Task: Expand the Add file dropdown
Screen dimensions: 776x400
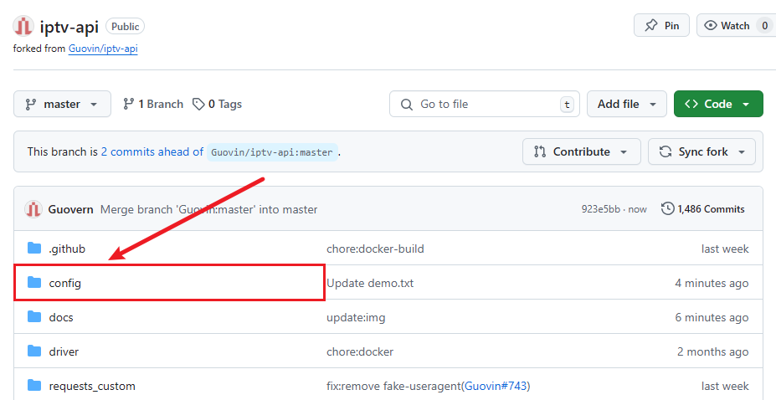Action: (x=626, y=104)
